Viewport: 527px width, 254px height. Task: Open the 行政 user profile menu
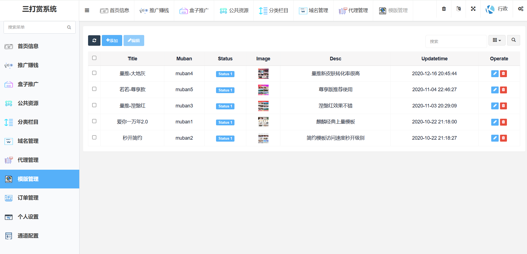coord(497,9)
